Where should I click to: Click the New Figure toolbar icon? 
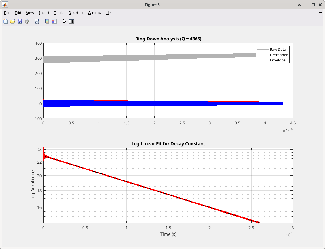pyautogui.click(x=5, y=21)
